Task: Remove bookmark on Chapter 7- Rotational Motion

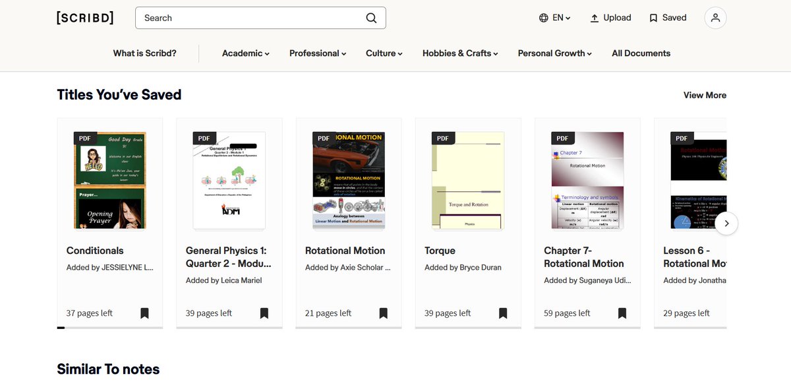Action: tap(622, 313)
